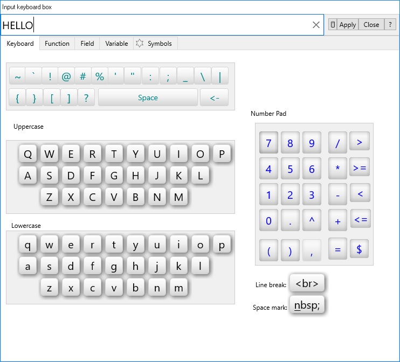Insert the nbsp; space mark
This screenshot has height=362, width=400.
[307, 304]
